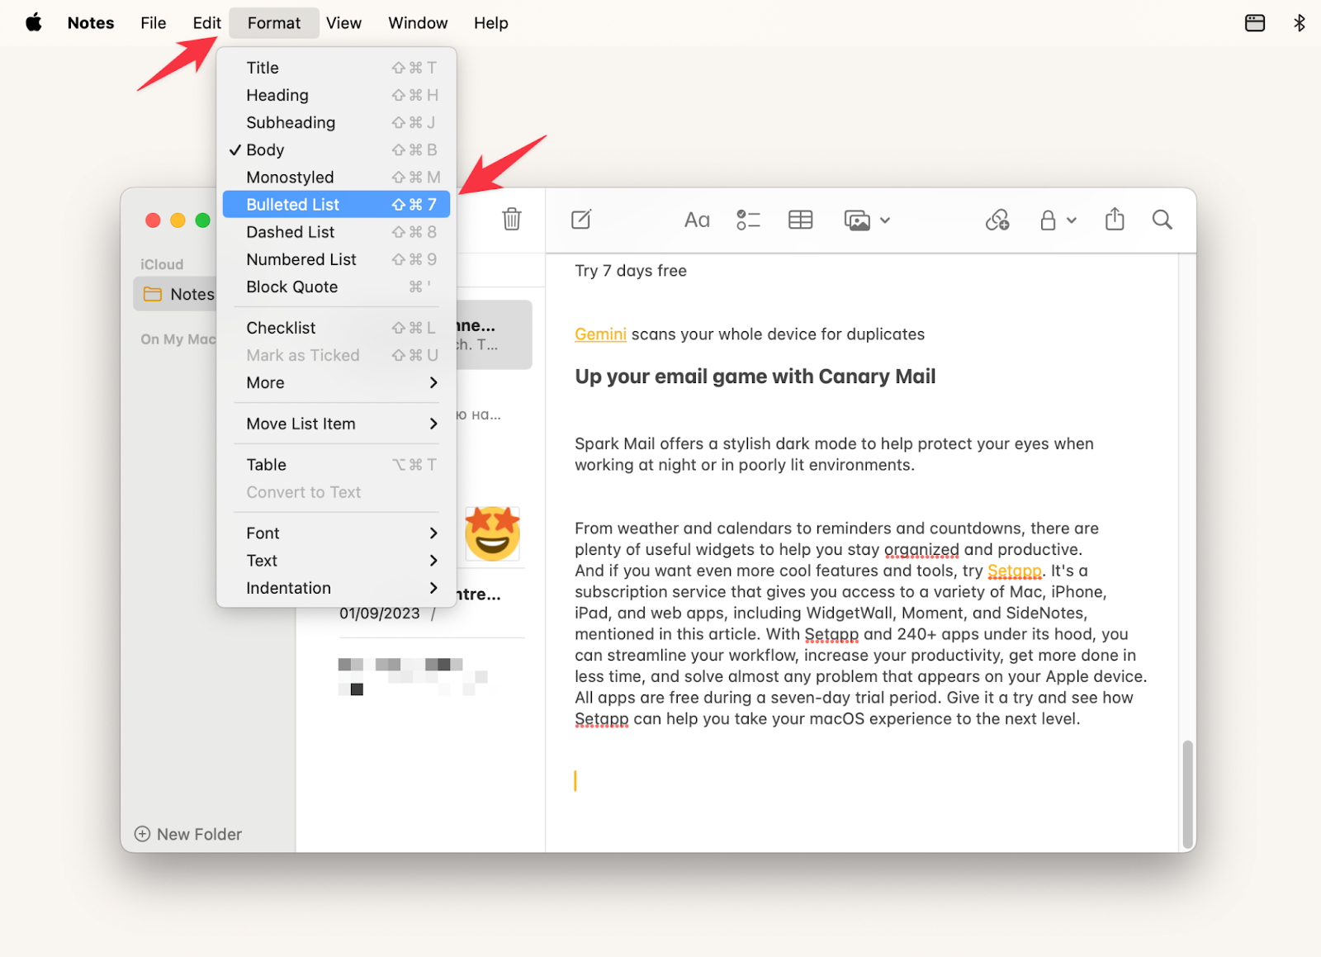Open the View menu

tap(343, 22)
